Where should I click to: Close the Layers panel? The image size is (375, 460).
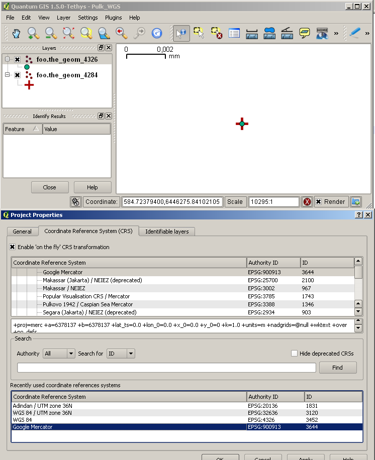click(109, 48)
